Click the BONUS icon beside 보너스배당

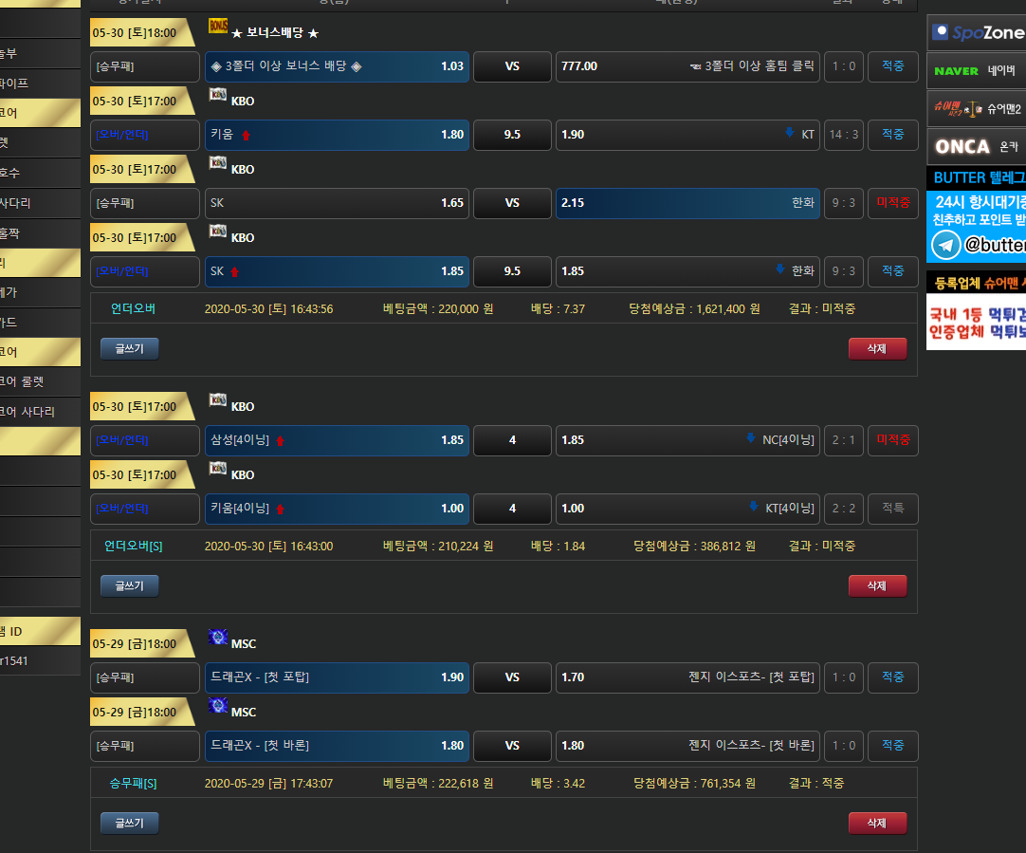(217, 27)
